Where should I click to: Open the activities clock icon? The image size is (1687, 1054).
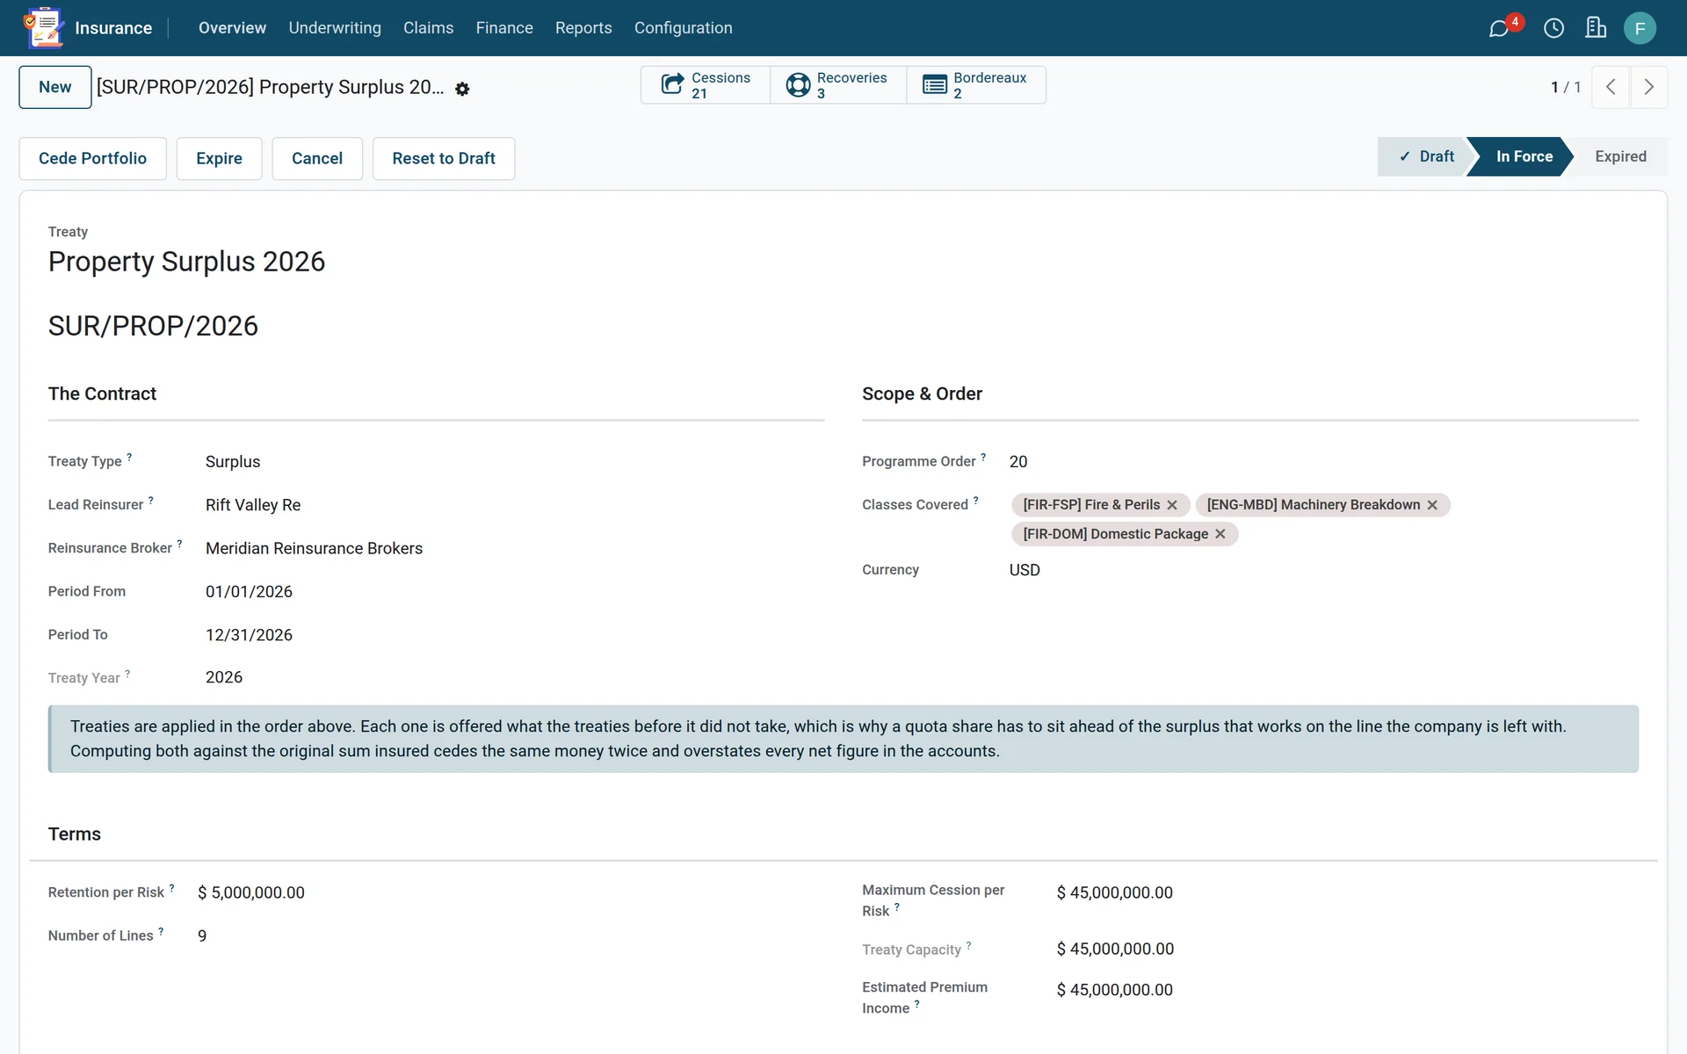(1553, 28)
